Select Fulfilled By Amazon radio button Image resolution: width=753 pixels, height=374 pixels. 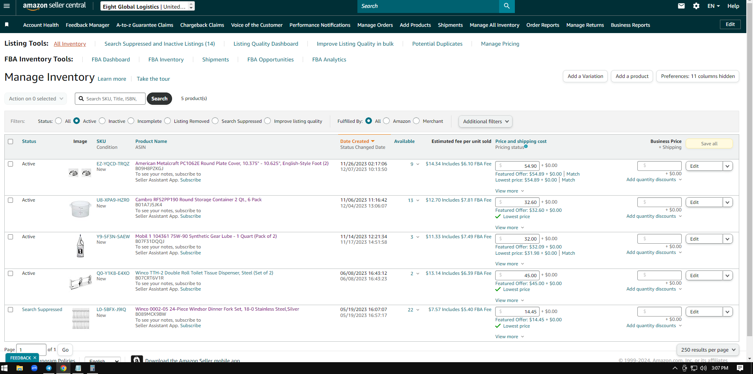[387, 121]
